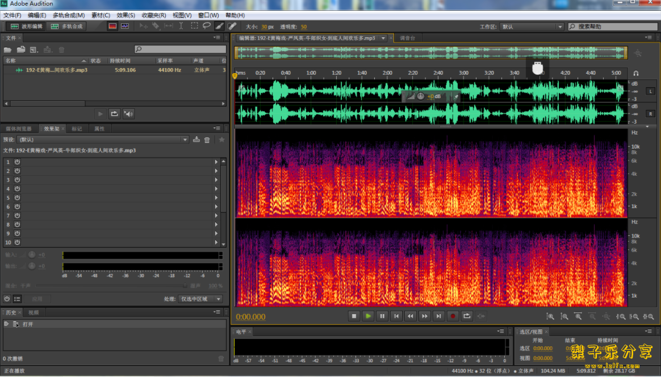The width and height of the screenshot is (661, 377).
Task: Click the input level knob in effects rack
Action: (32, 255)
